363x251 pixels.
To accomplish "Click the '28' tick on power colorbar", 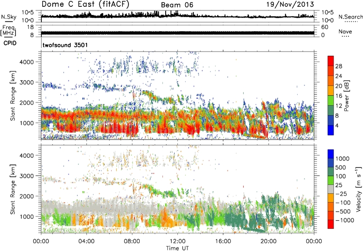I will pos(338,66).
